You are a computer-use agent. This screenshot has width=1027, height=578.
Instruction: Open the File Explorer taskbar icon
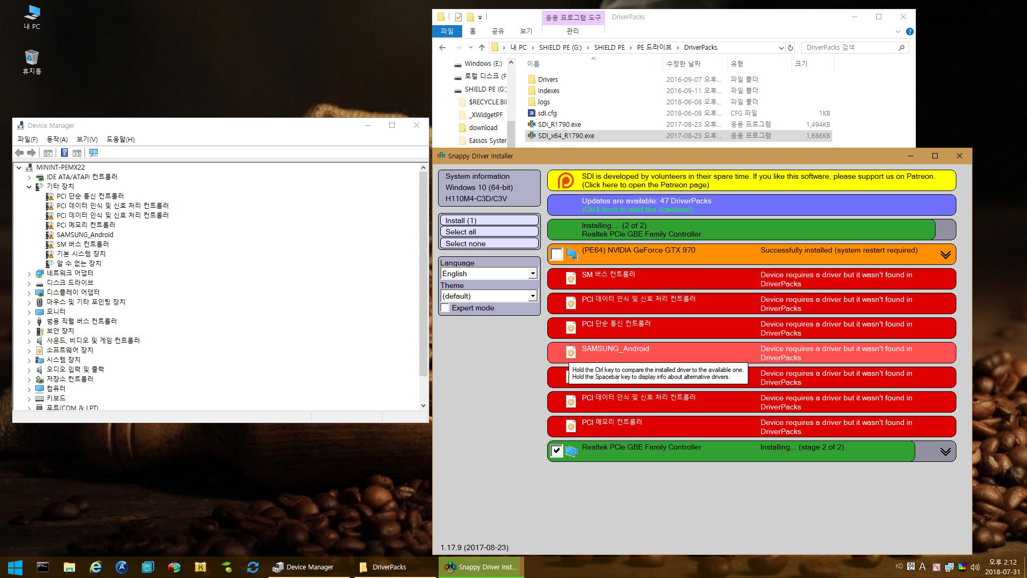point(69,567)
